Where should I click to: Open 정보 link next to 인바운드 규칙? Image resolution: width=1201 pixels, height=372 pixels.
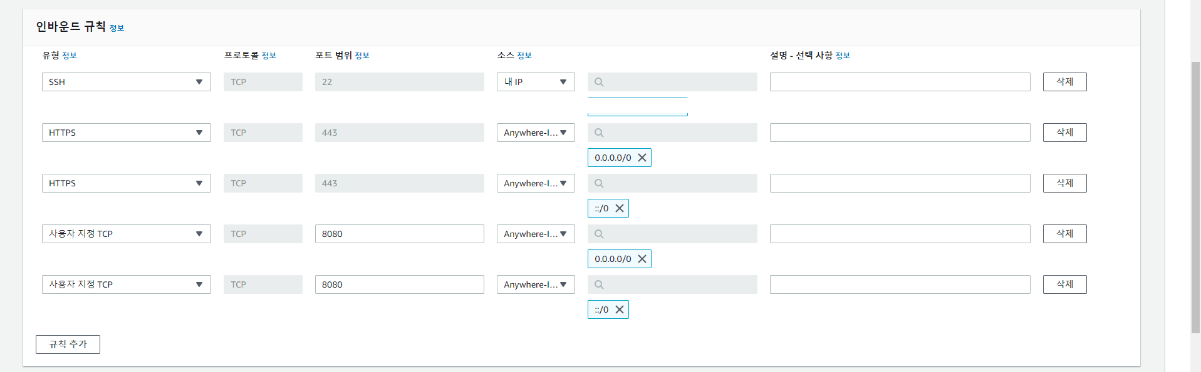pos(117,28)
